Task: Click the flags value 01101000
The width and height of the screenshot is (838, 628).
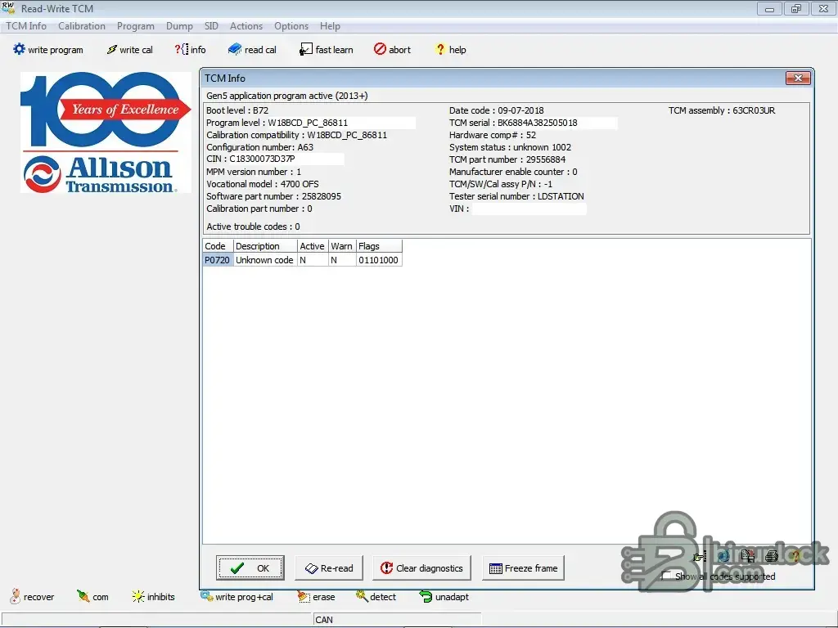Action: [x=378, y=260]
